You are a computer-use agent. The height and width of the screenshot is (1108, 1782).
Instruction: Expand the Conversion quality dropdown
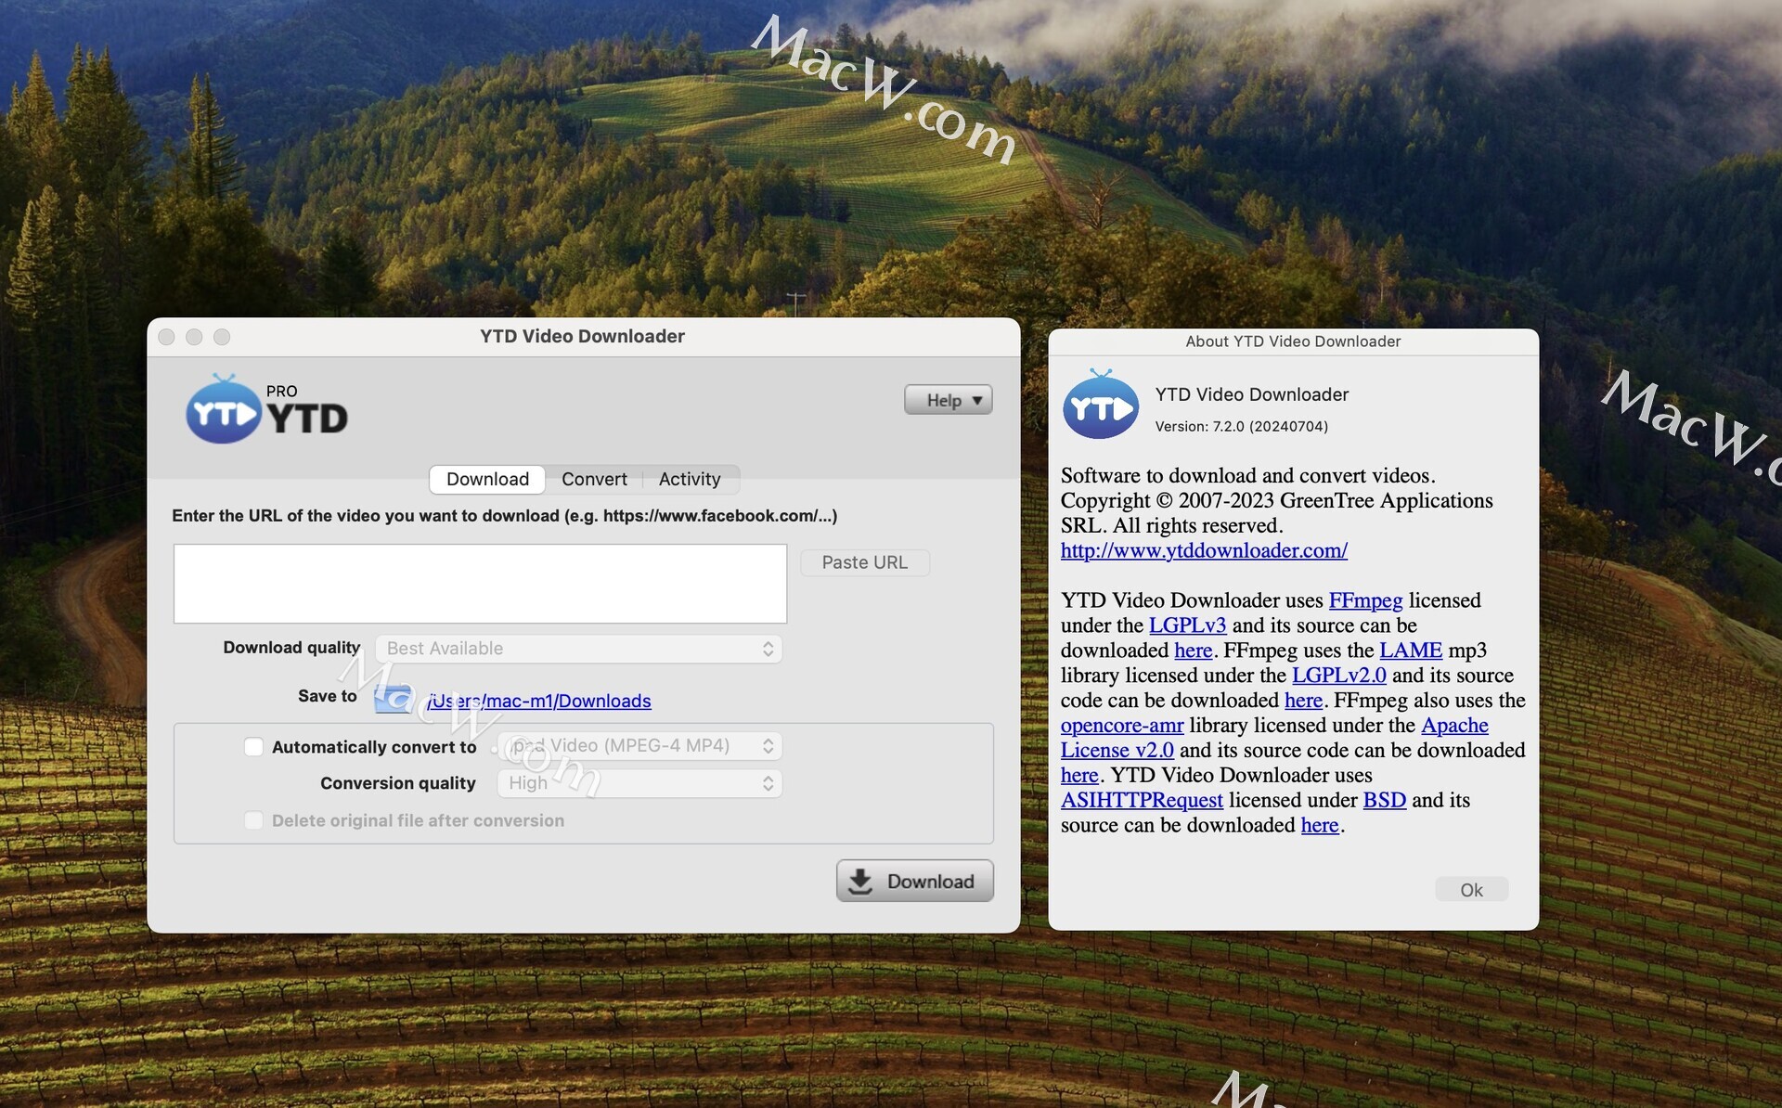(639, 783)
